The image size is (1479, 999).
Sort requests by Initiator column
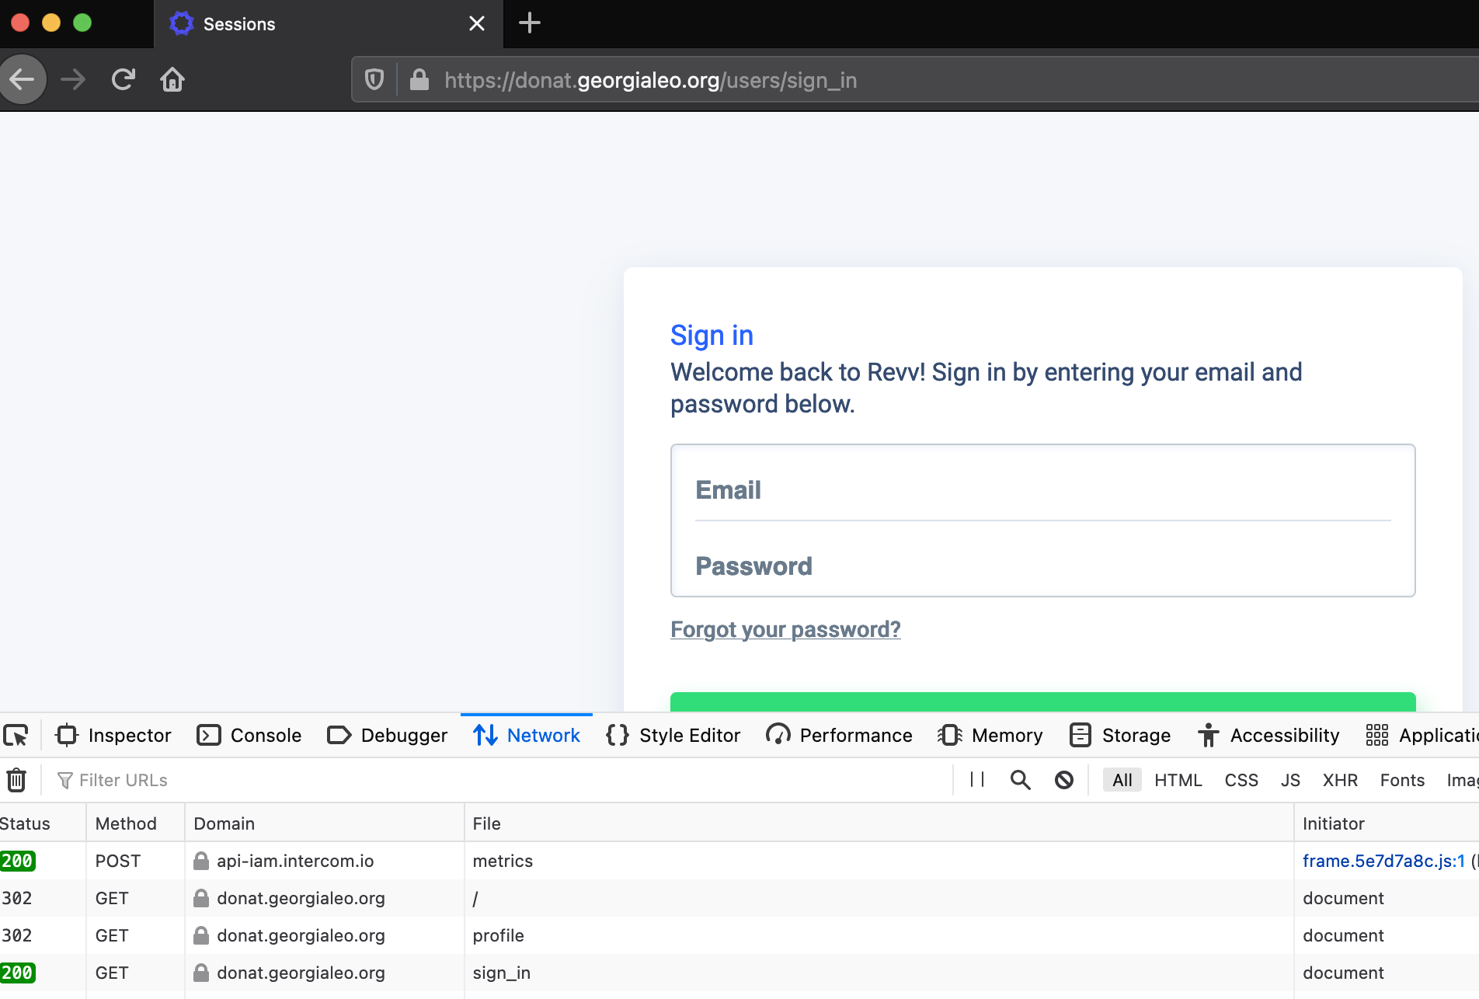point(1387,823)
